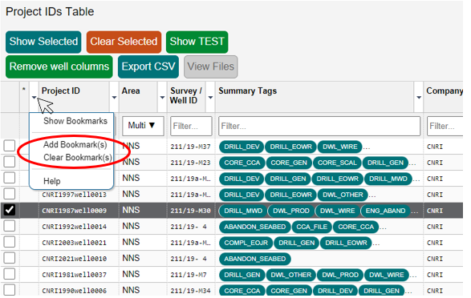Image resolution: width=471 pixels, height=298 pixels.
Task: Click project ID CNRI1992well0014
Action: [74, 227]
